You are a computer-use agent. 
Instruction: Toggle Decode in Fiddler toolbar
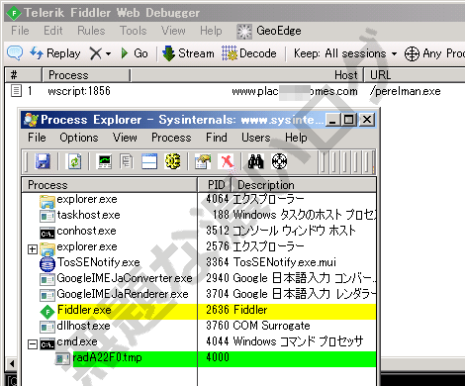[x=249, y=53]
